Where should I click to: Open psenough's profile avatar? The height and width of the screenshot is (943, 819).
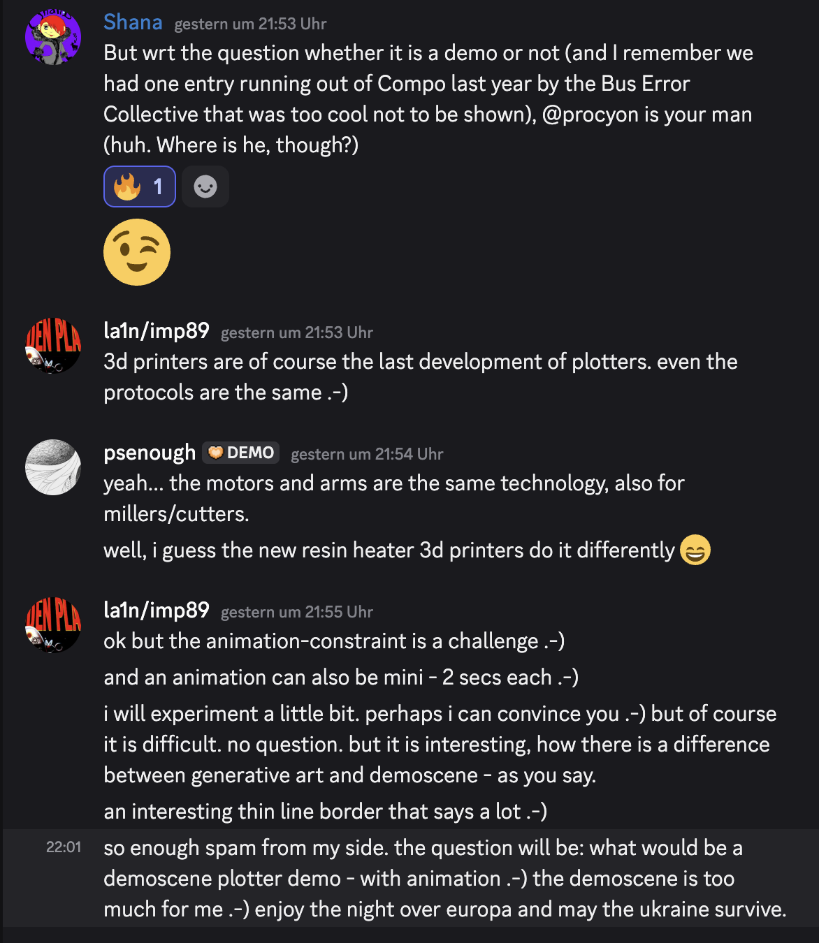(53, 467)
